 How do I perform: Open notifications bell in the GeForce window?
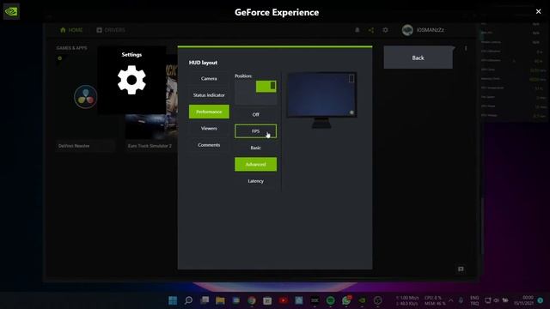(x=357, y=30)
